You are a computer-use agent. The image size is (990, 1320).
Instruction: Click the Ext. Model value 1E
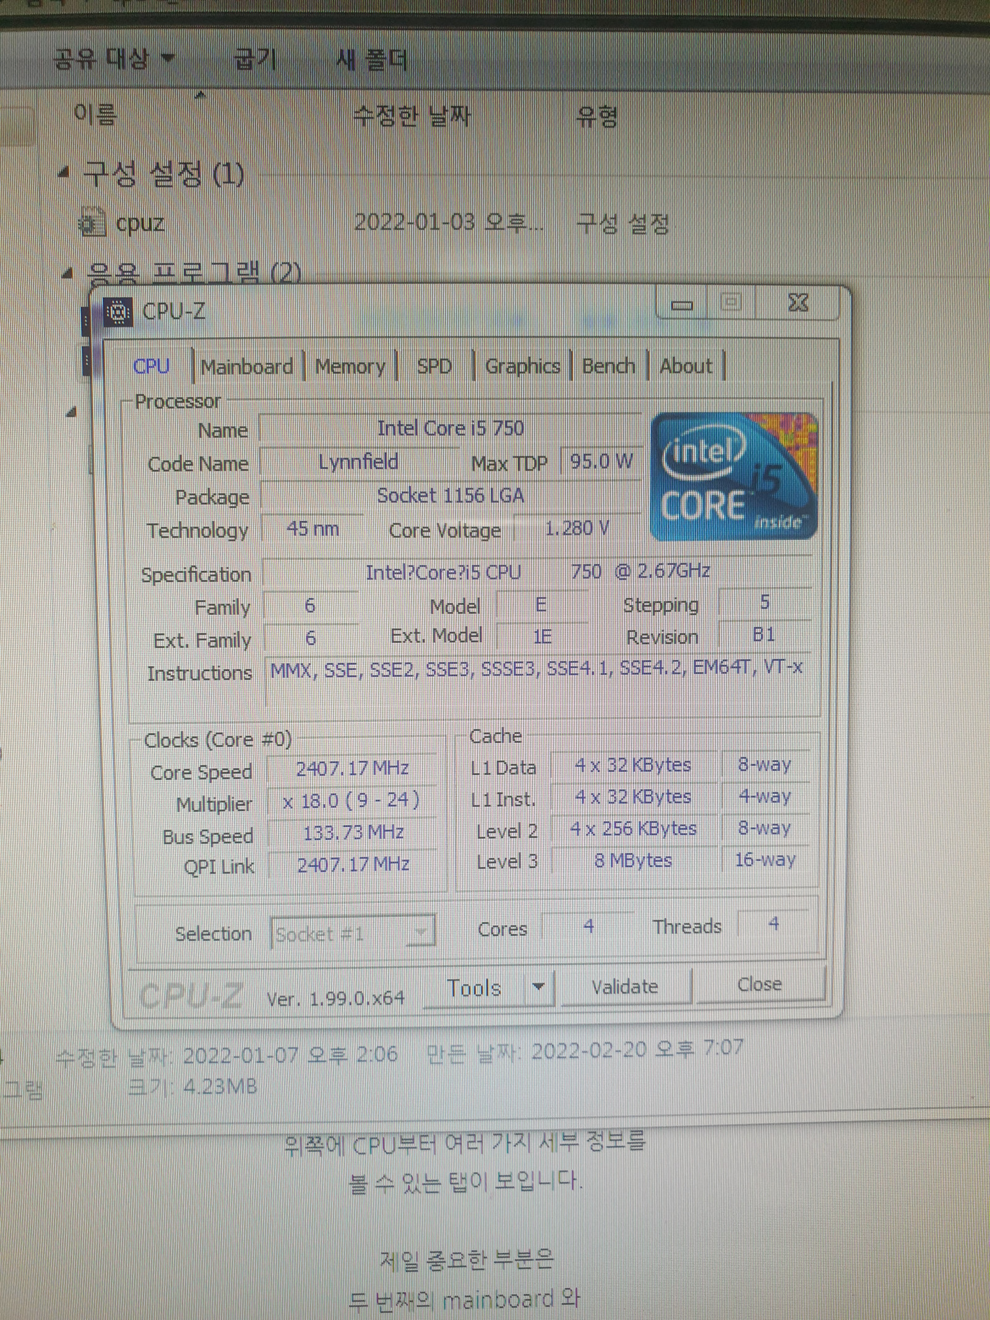coord(542,636)
